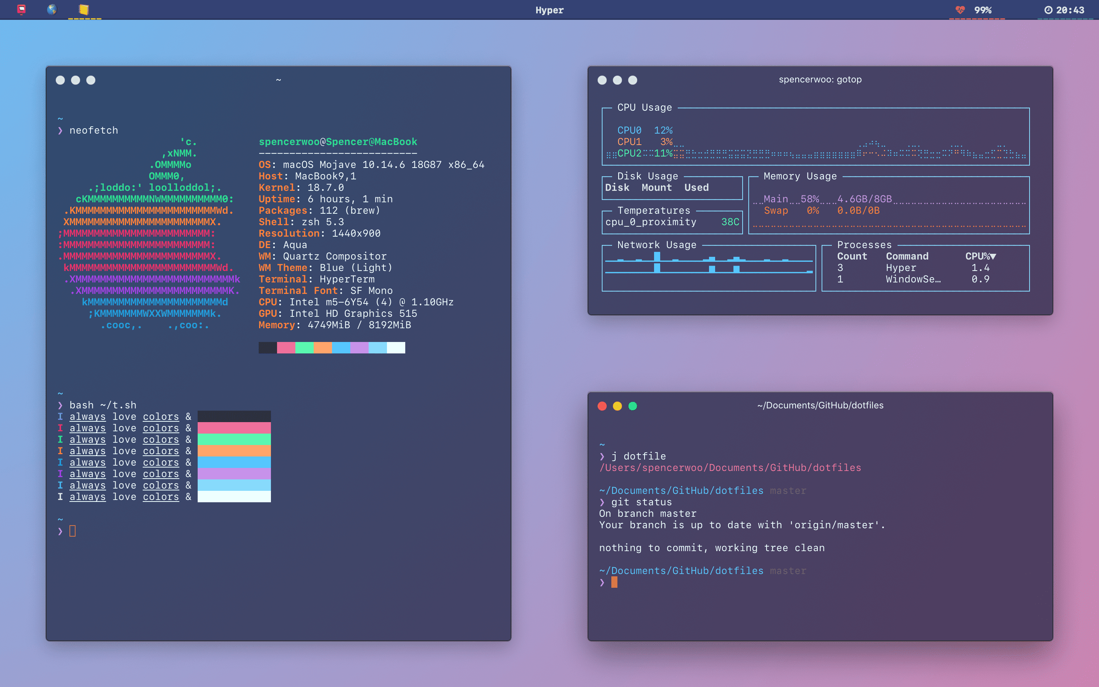
Task: Click the green zoom dot on dotfiles window
Action: pyautogui.click(x=633, y=406)
